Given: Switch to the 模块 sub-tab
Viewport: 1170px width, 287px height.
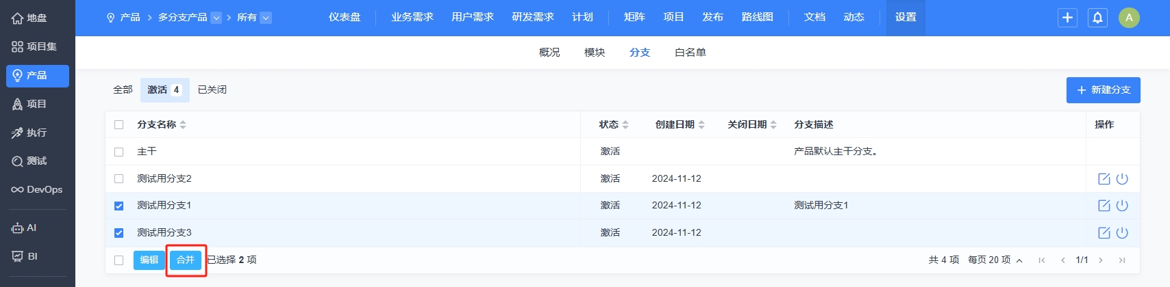Looking at the screenshot, I should pyautogui.click(x=595, y=53).
